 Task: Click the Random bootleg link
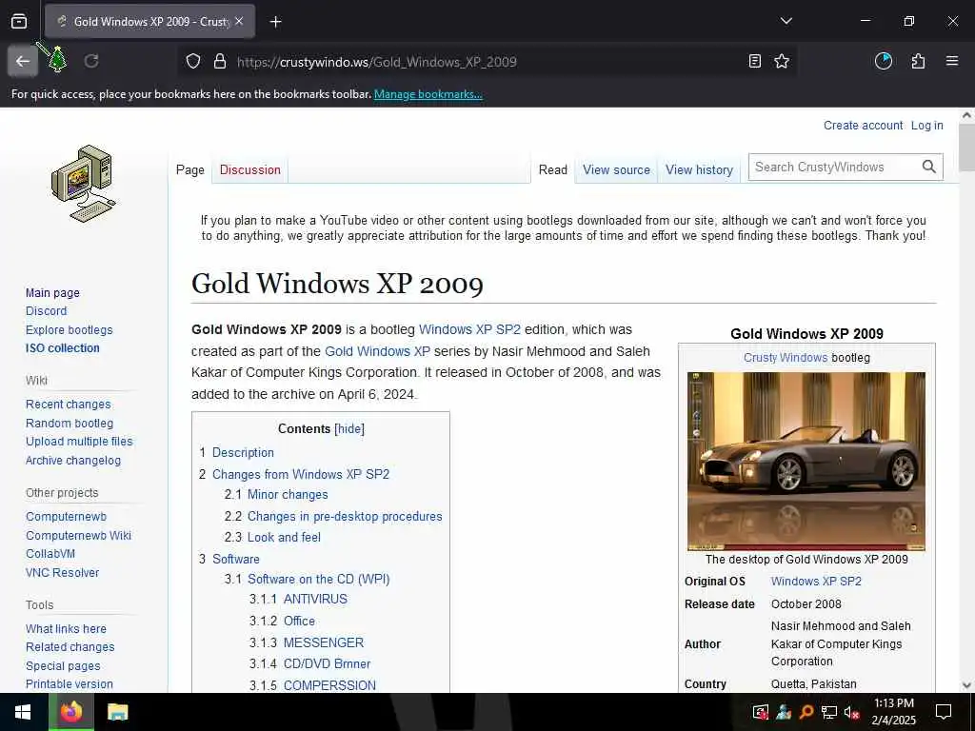tap(70, 424)
